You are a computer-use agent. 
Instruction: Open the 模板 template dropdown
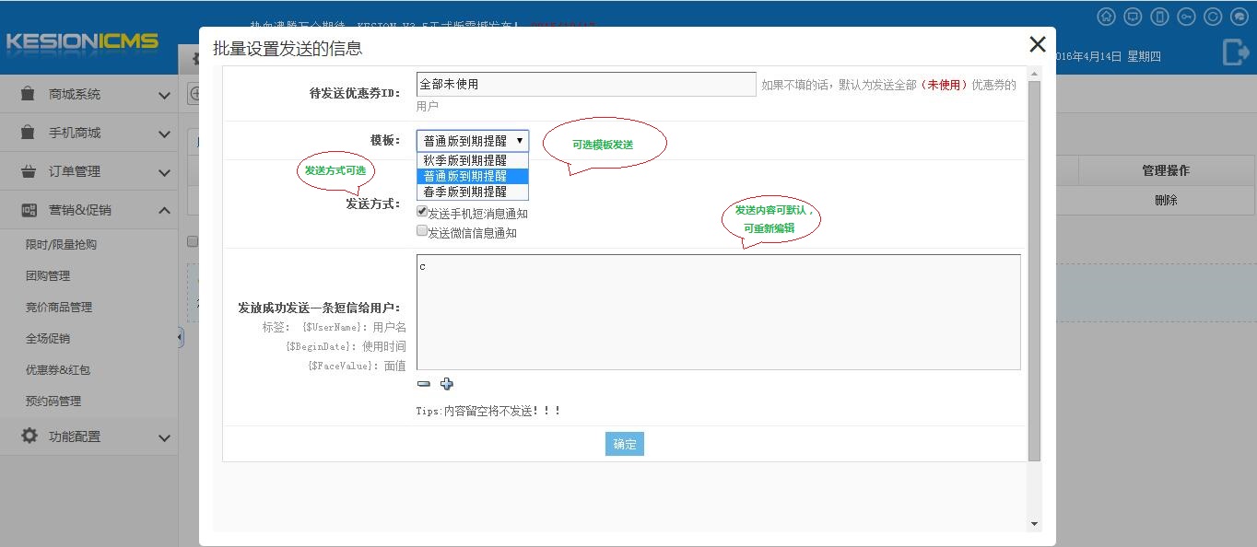click(x=473, y=141)
